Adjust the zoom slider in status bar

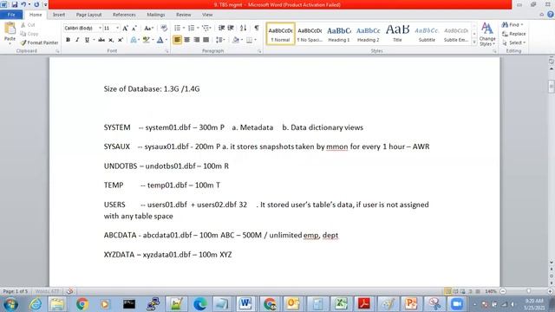point(528,291)
